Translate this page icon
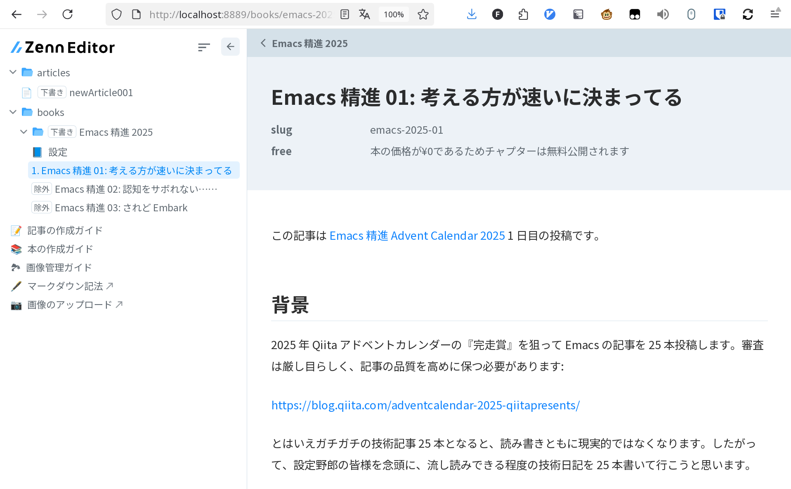The height and width of the screenshot is (489, 791). coord(364,14)
